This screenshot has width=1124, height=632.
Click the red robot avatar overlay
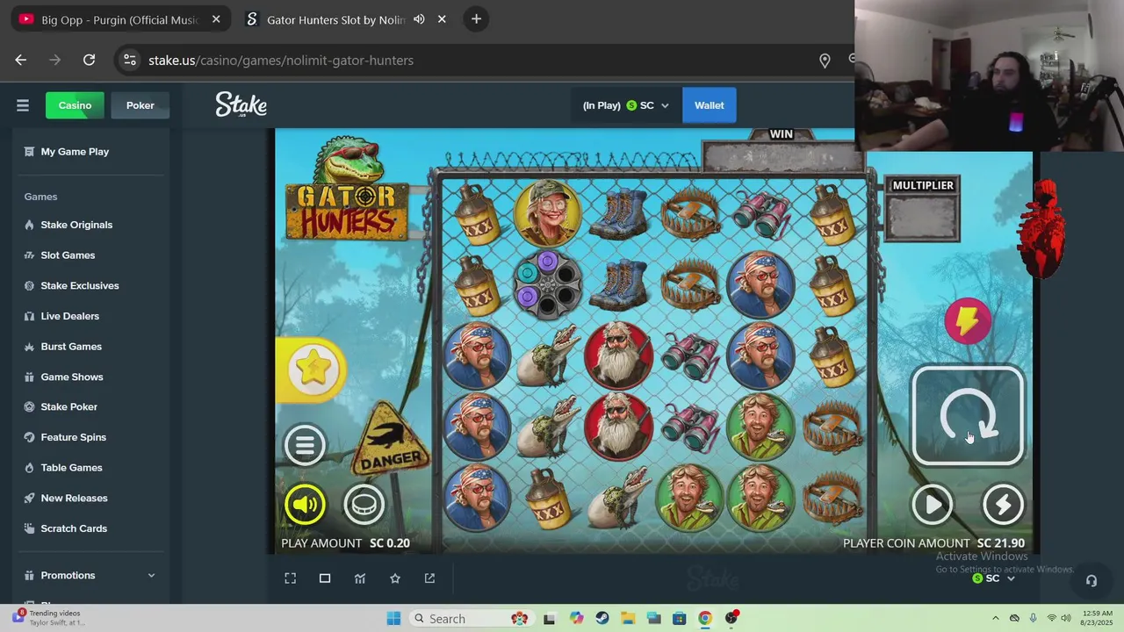point(1043,228)
